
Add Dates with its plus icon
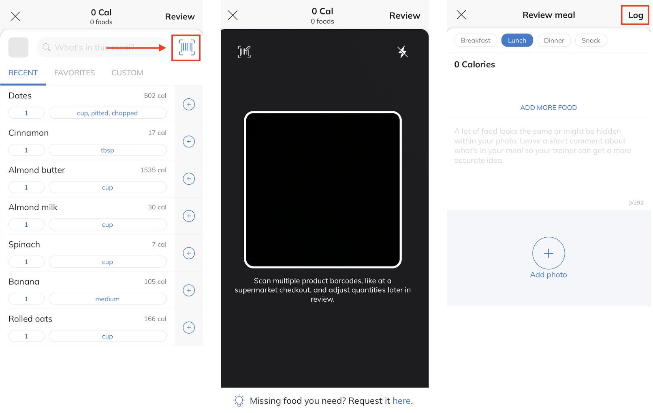(x=189, y=104)
